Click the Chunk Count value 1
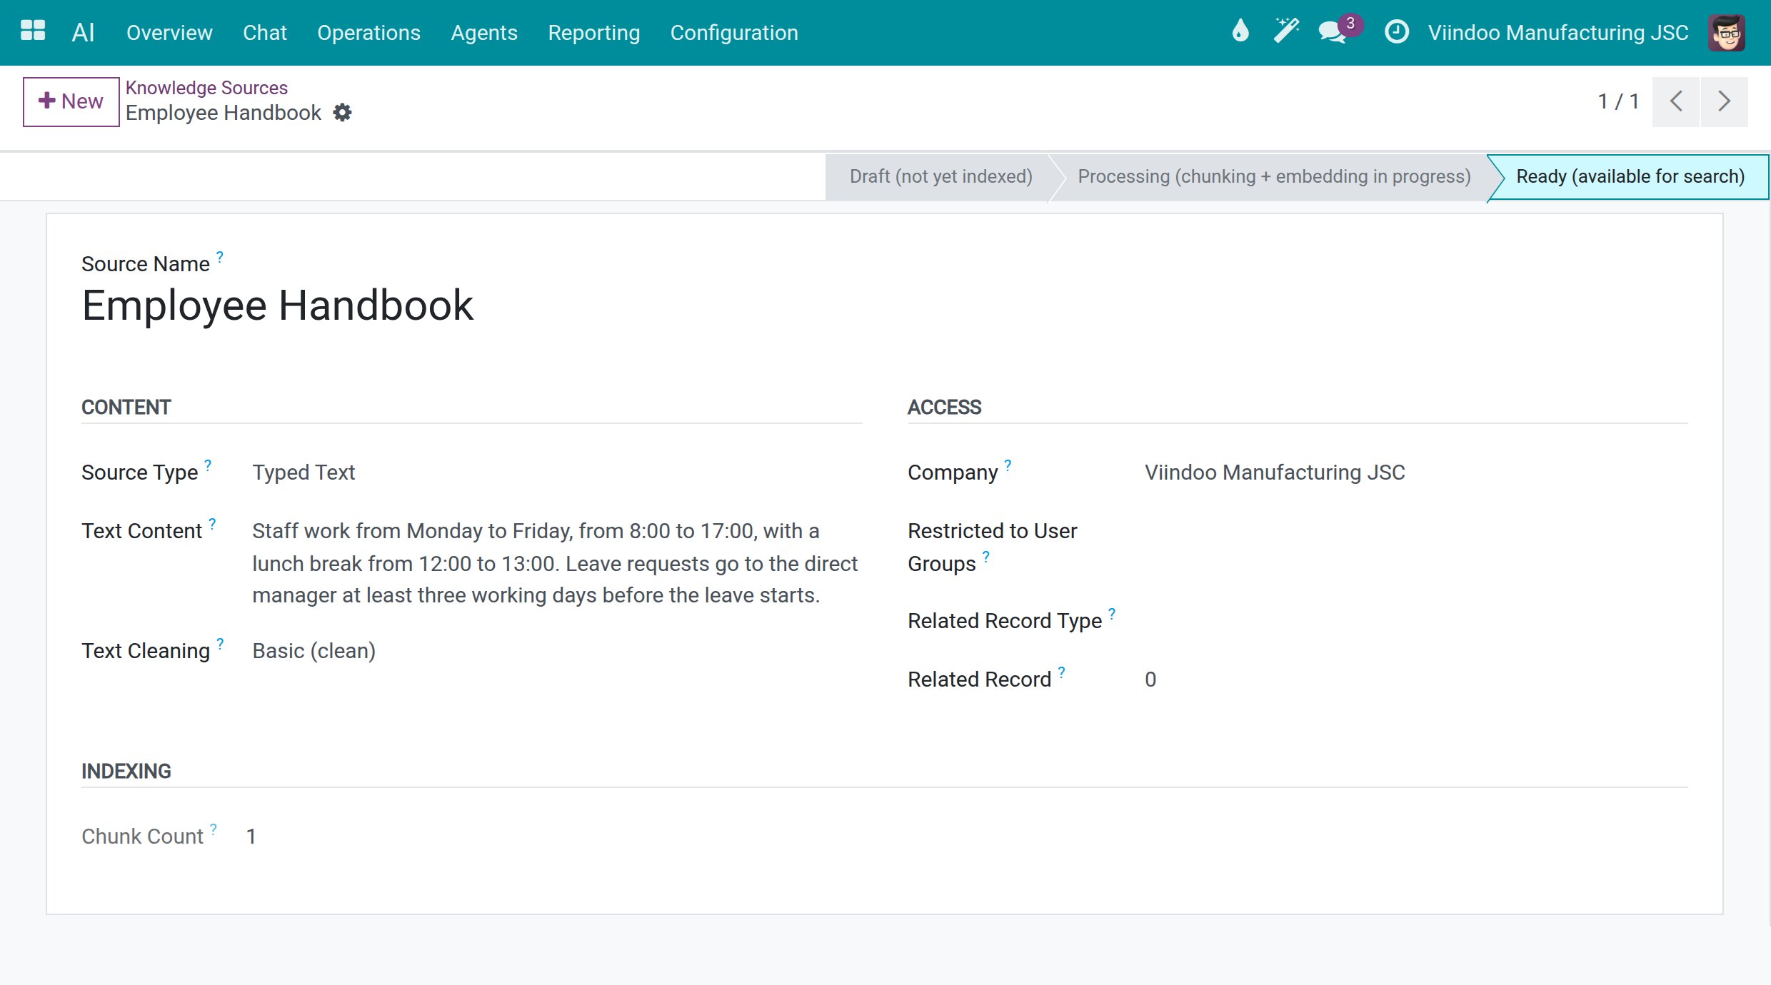 coord(251,837)
